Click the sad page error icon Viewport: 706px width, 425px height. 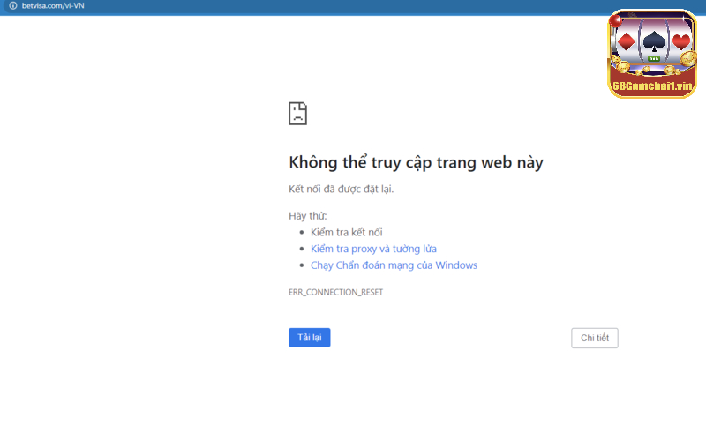click(x=297, y=113)
